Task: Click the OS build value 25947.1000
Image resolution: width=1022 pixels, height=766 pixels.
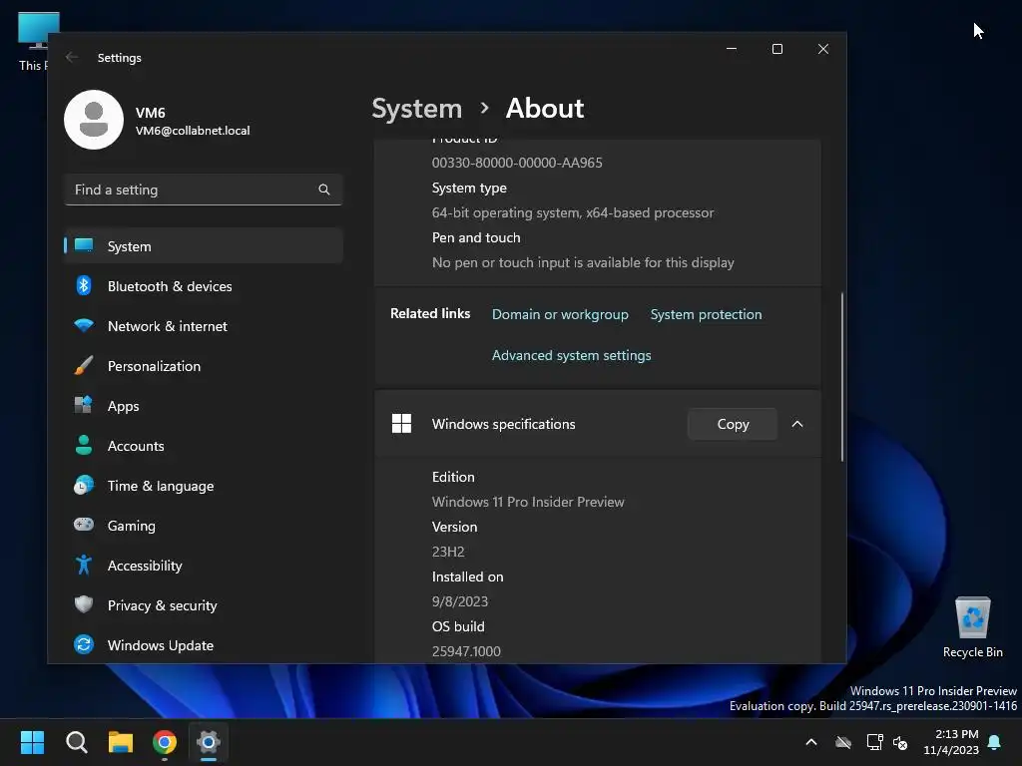Action: pos(466,651)
